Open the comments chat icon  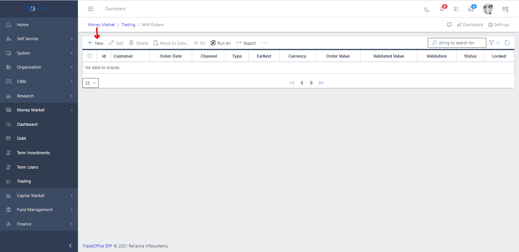[449, 25]
